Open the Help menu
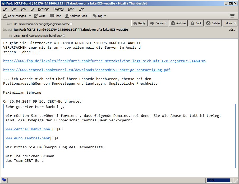This screenshot has width=239, height=184. pos(81,9)
